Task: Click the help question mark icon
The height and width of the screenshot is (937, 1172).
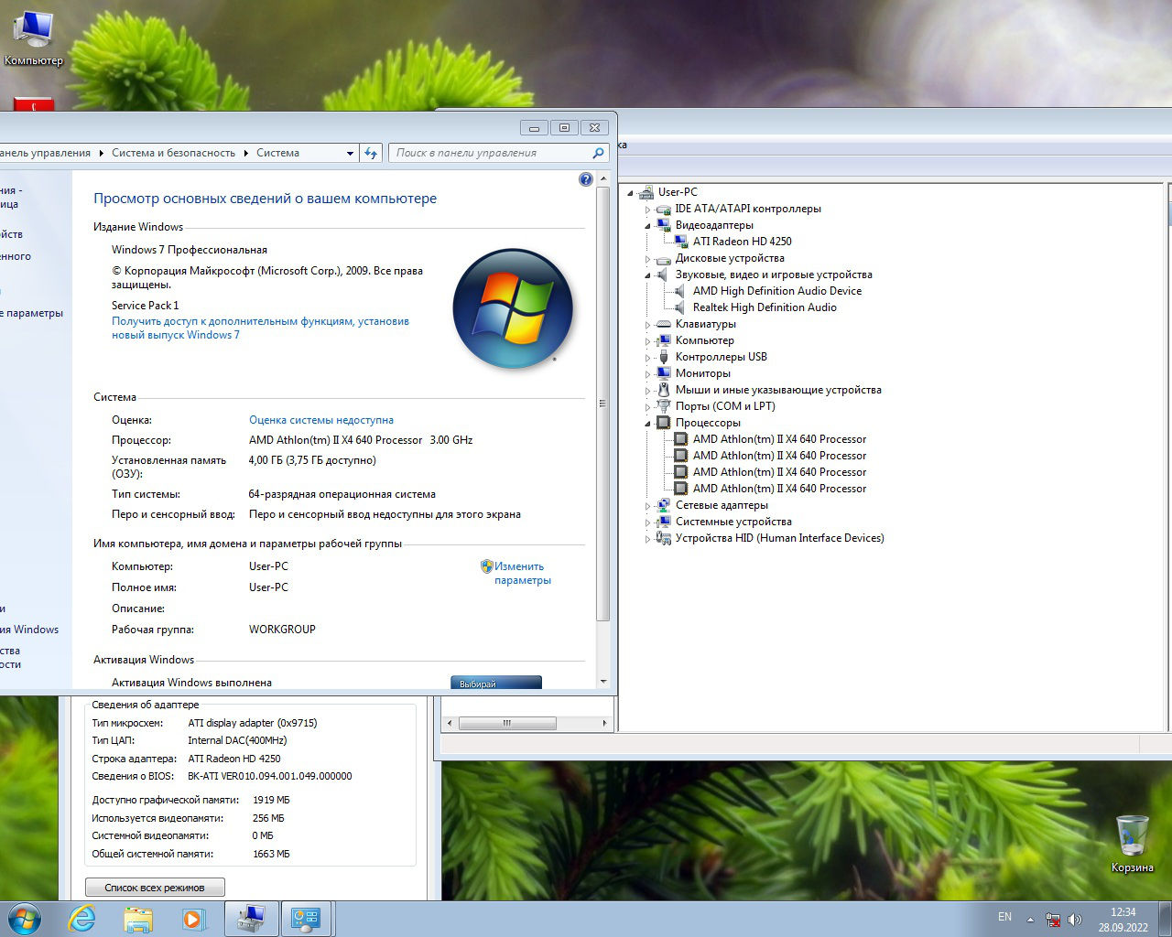Action: [586, 179]
